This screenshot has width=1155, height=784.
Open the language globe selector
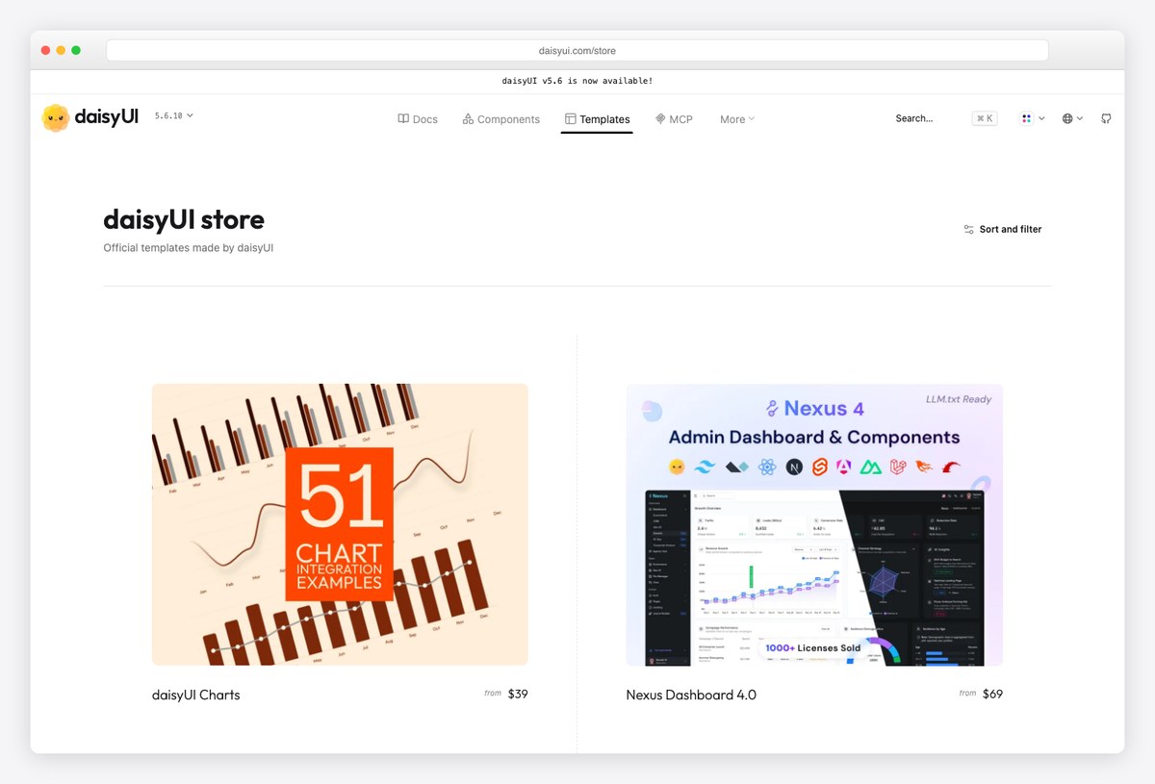[x=1072, y=118]
